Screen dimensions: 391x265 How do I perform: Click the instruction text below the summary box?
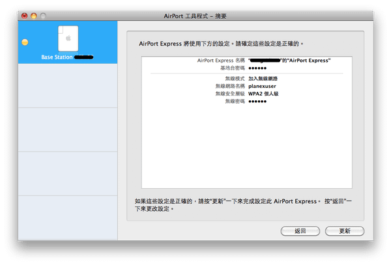[243, 204]
